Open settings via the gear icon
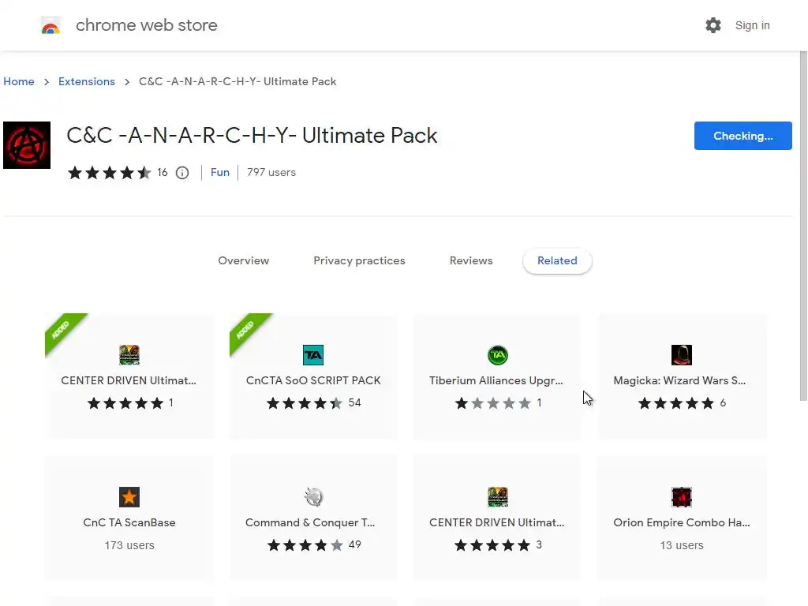 [x=713, y=25]
